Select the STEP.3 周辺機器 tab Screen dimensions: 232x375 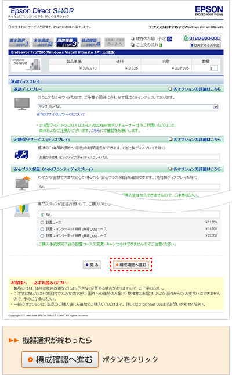[x=67, y=42]
